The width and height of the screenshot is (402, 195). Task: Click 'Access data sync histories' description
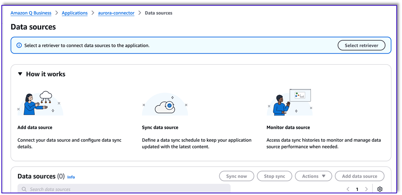tap(324, 144)
